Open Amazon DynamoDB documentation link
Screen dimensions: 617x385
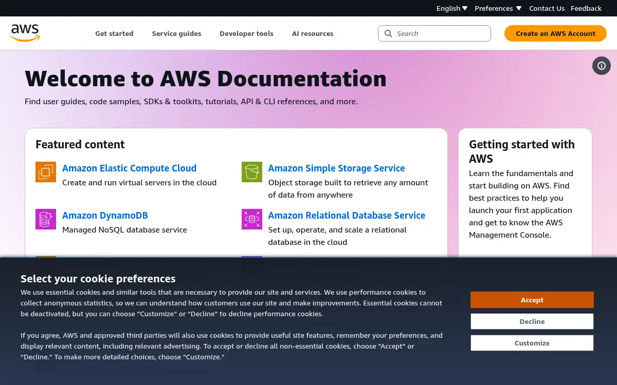[105, 215]
